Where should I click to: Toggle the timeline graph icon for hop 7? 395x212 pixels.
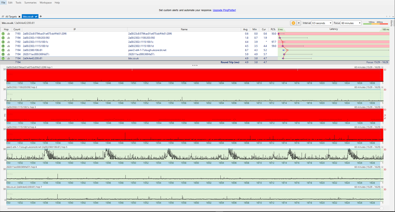tap(8, 59)
